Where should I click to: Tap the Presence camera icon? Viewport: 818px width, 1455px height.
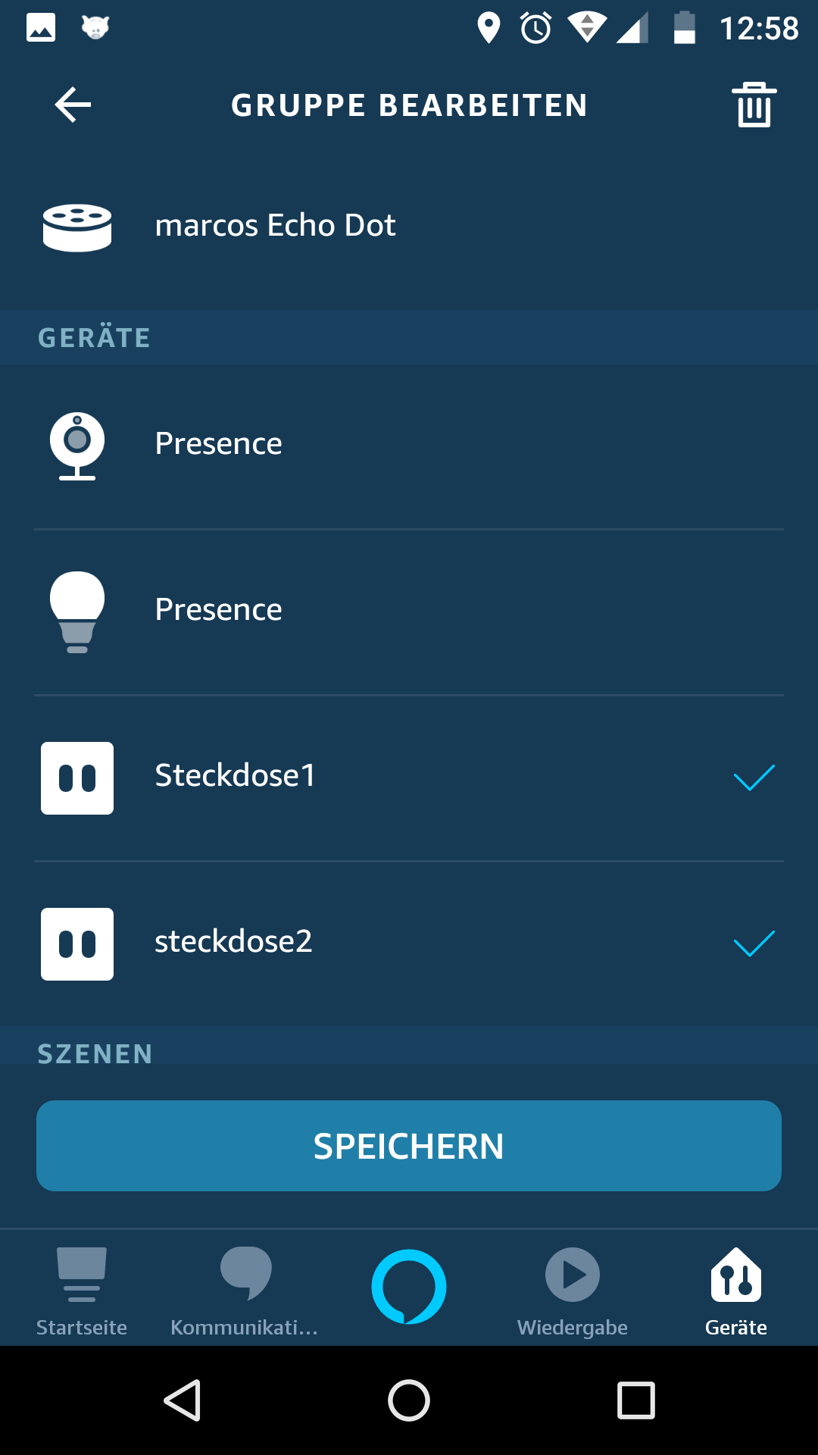(x=77, y=446)
